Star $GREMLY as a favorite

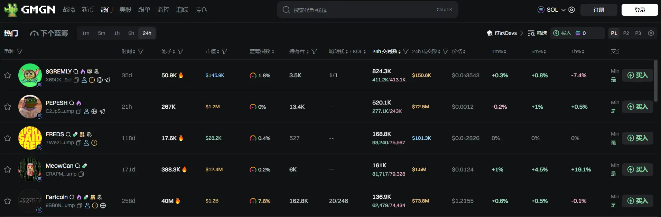coord(8,75)
